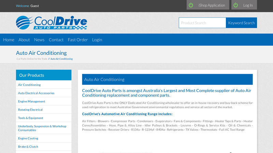Click the CoolDrive's Automotive Air Conditioning Range includes heading

tap(127, 114)
